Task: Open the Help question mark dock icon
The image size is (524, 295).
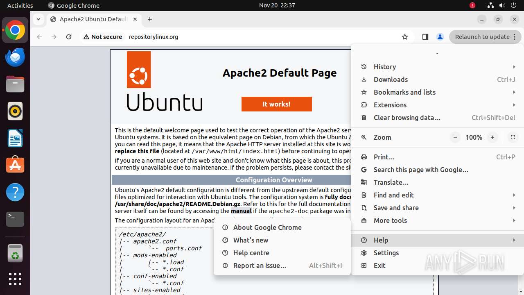Action: (15, 192)
